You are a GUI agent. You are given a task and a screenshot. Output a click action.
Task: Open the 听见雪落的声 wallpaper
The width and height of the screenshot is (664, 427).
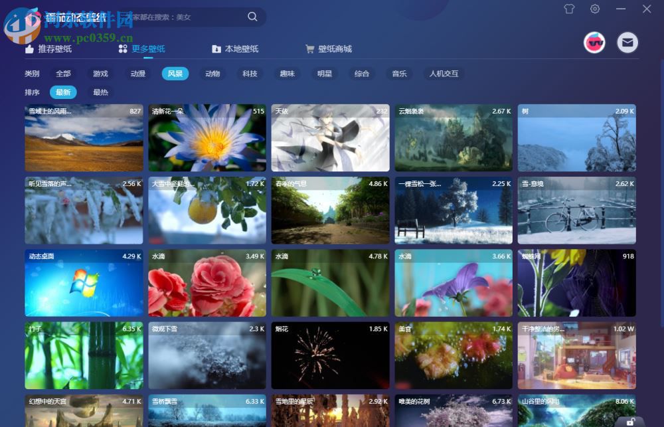[84, 210]
